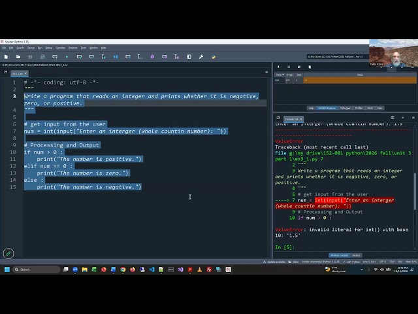Close the Console 1/A tab
This screenshot has height=314, width=418.
pos(301,119)
